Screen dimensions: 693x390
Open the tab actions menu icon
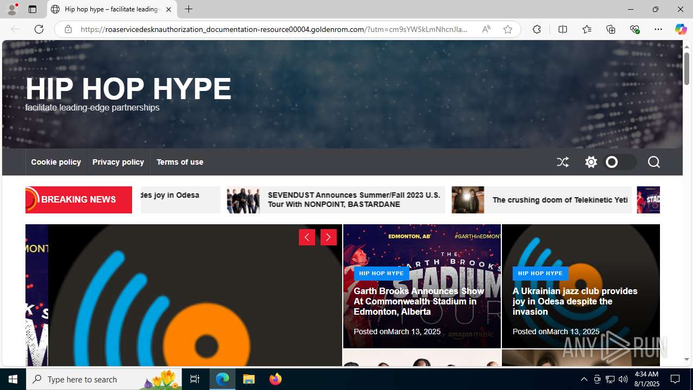click(32, 9)
